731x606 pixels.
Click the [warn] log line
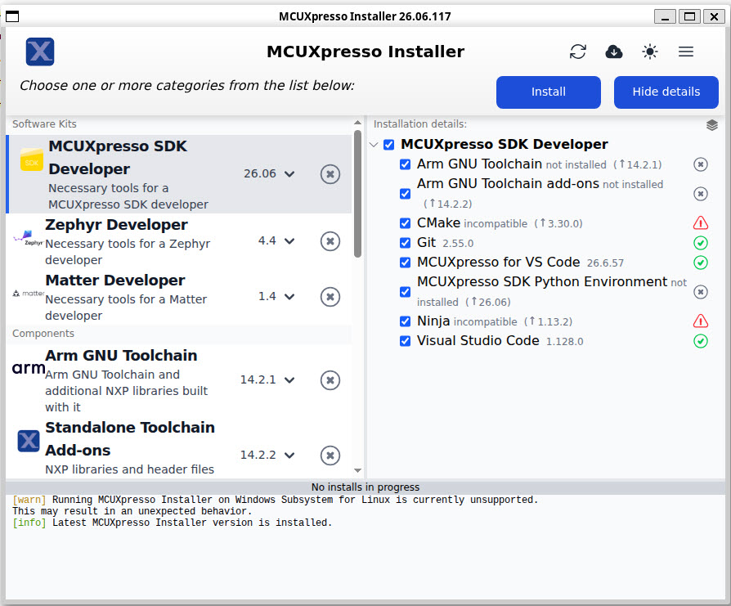(x=275, y=505)
